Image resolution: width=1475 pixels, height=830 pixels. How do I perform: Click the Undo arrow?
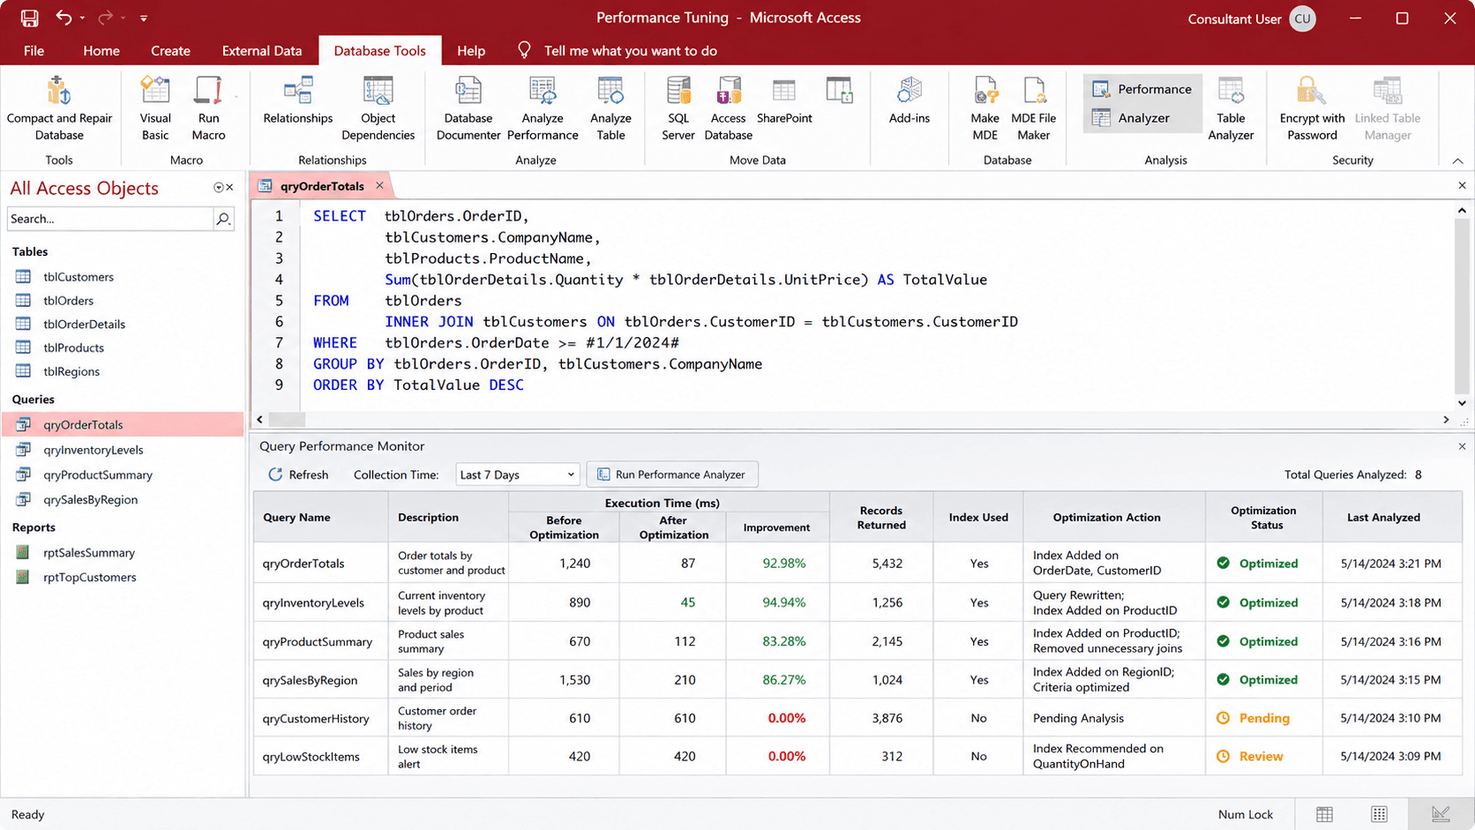coord(64,18)
